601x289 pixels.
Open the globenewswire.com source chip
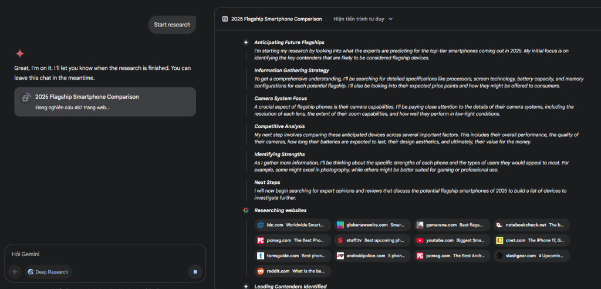pos(372,225)
